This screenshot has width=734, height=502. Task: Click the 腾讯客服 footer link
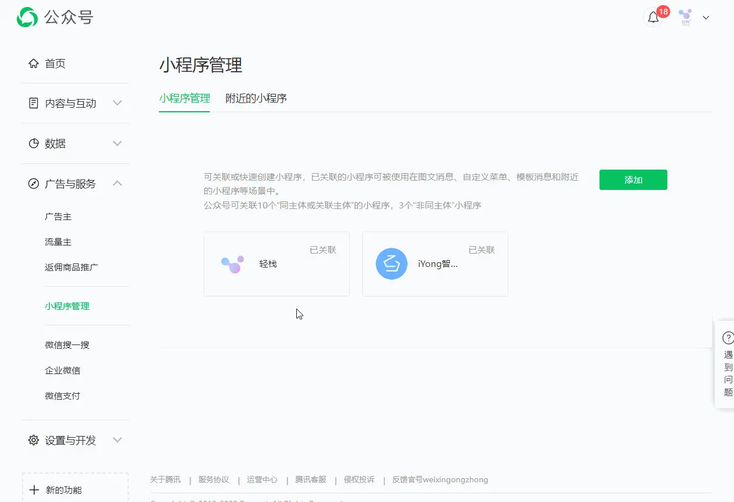[311, 479]
